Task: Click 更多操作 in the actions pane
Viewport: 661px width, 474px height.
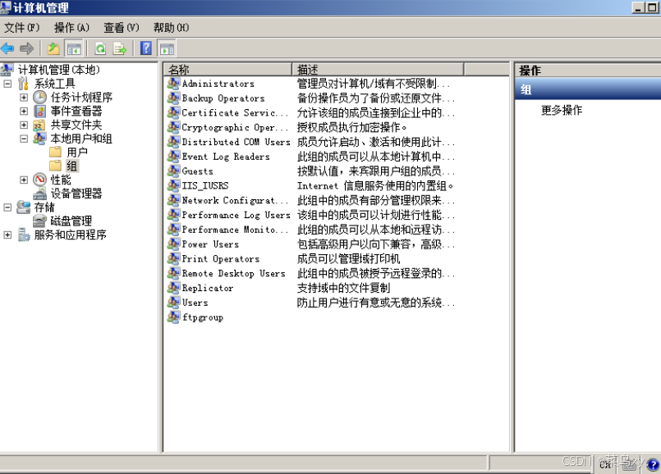Action: (562, 110)
